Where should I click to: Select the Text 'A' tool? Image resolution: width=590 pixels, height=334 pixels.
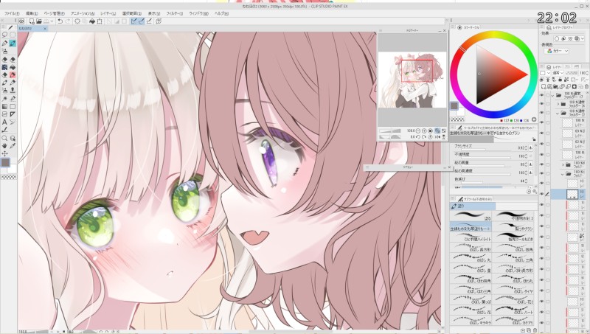(4, 122)
